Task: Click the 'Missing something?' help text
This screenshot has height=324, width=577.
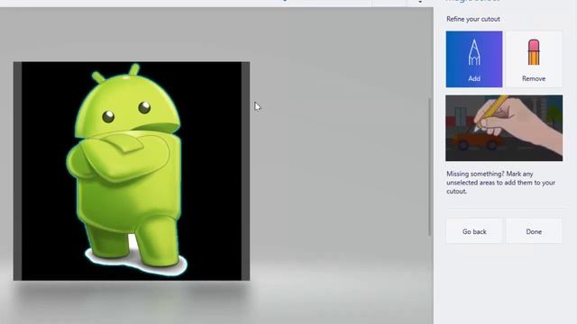Action: pyautogui.click(x=500, y=183)
